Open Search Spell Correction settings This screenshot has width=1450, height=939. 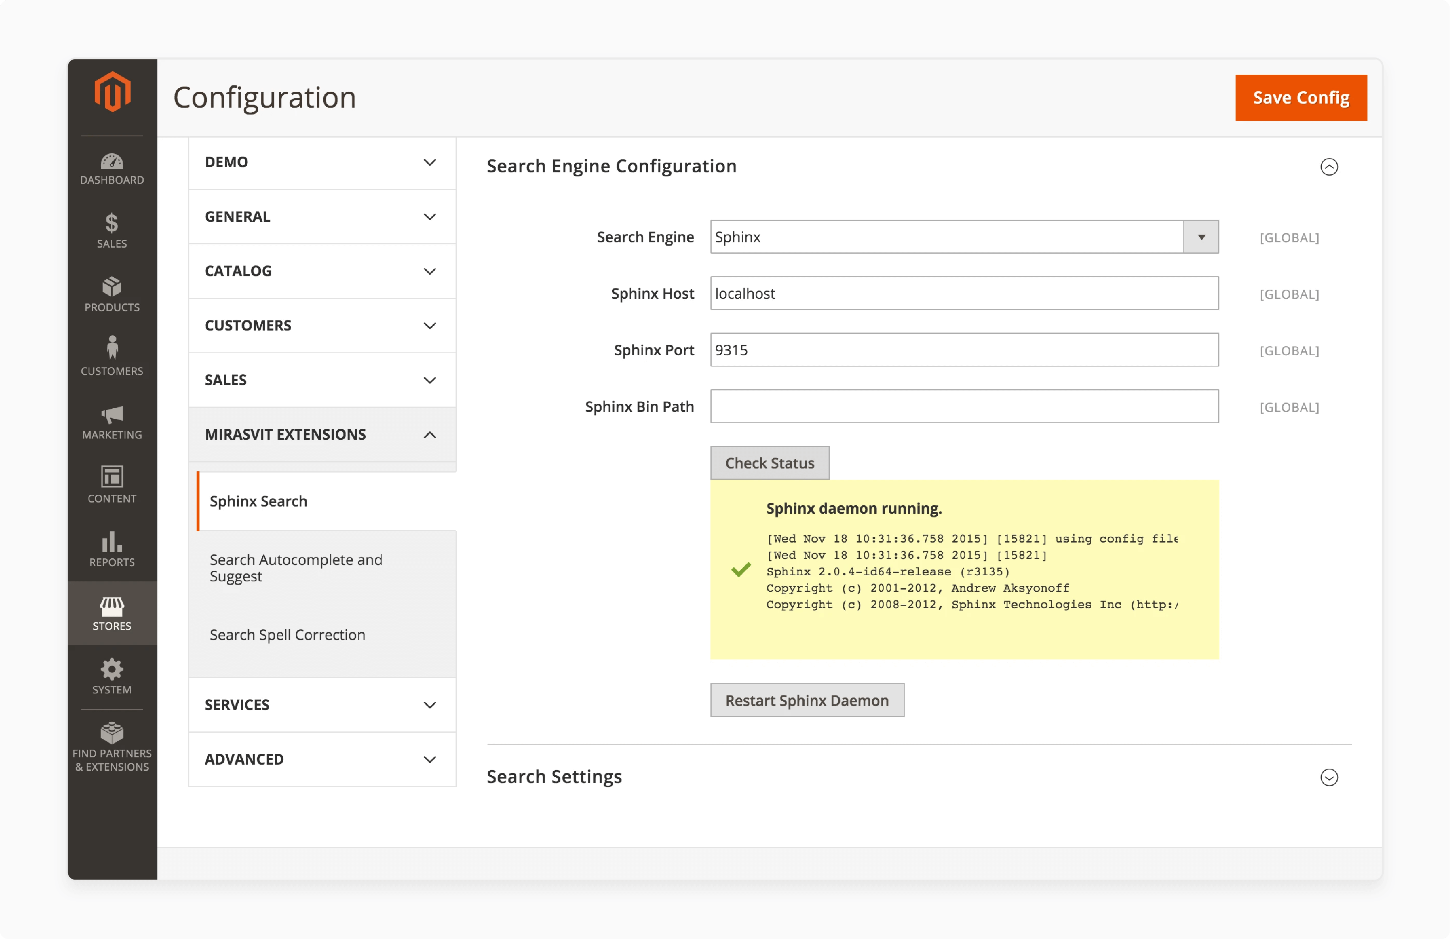click(288, 634)
